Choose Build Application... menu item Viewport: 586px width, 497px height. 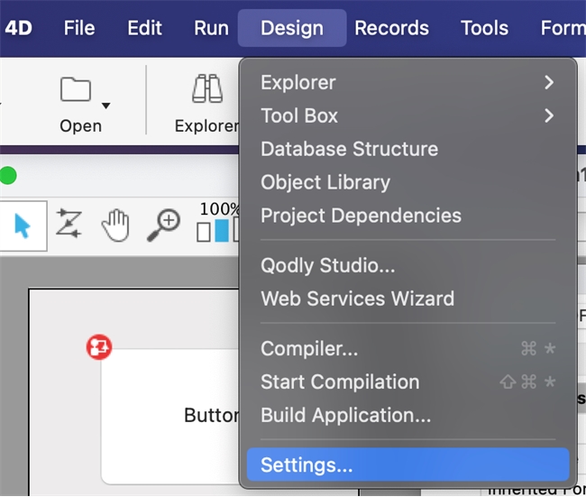click(345, 416)
